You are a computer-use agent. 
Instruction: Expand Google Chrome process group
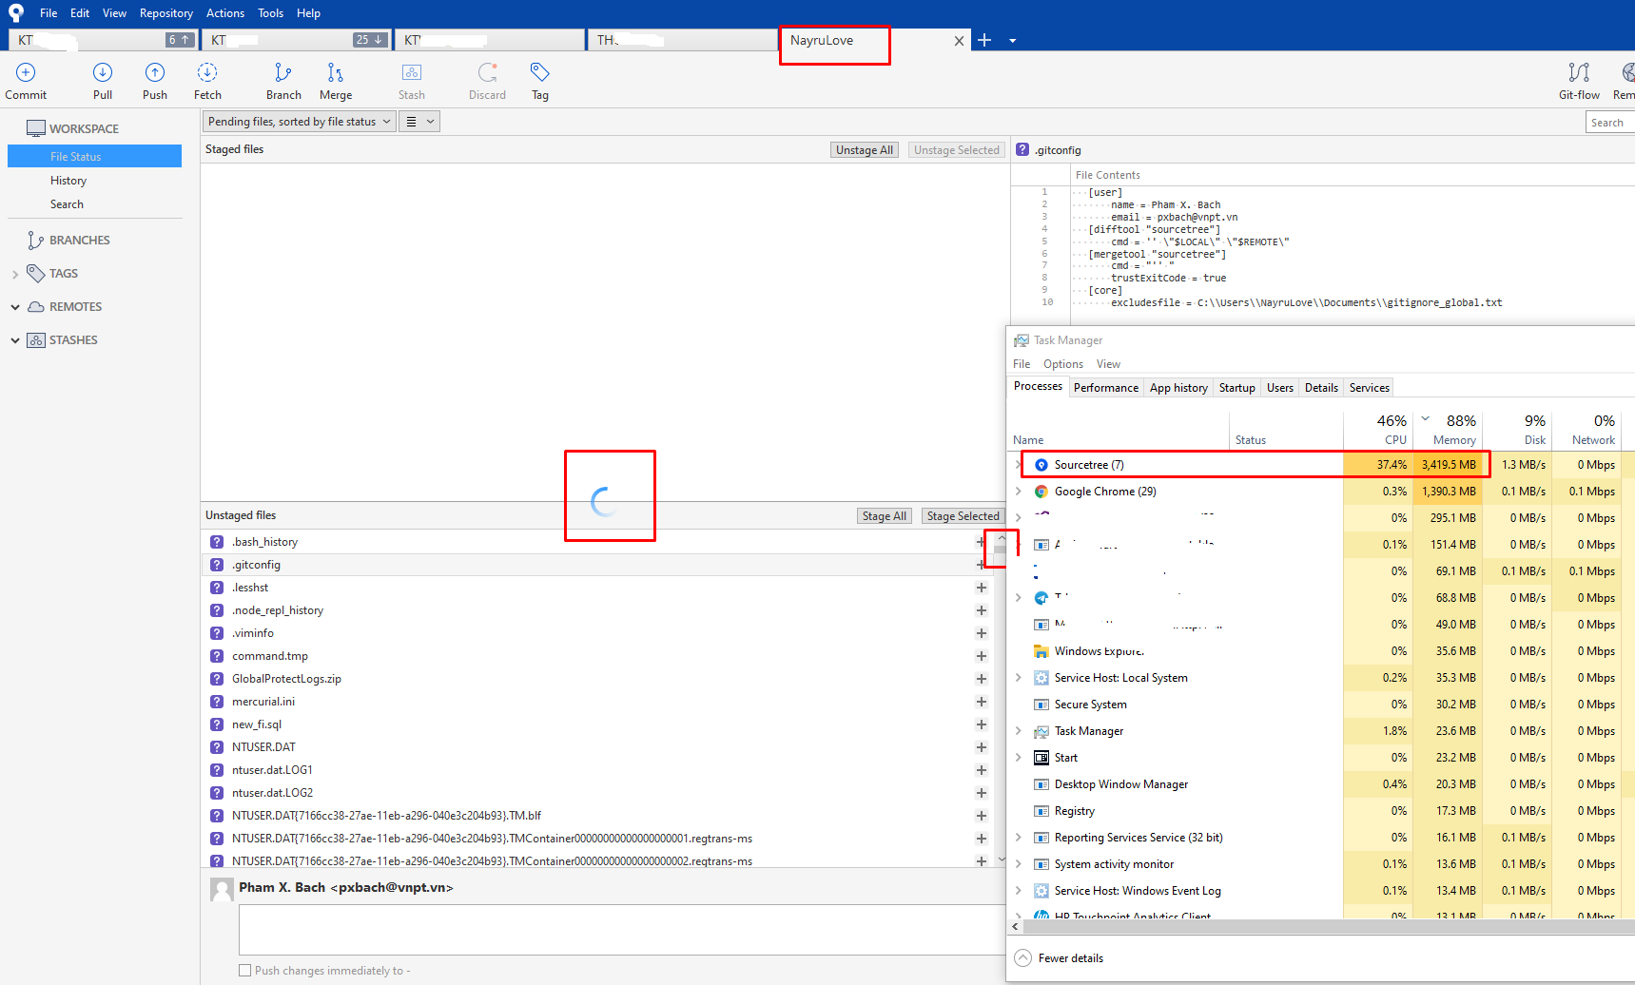click(1019, 492)
